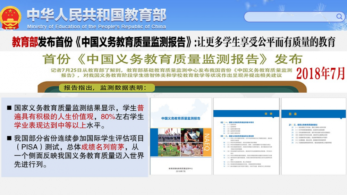This screenshot has height=195, width=347.
Task: Click the 首份《中国义务教育质量监测报告》发布 banner title
Action: tap(172, 59)
